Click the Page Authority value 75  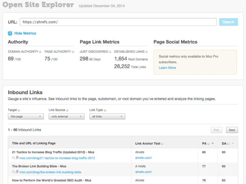[x=48, y=59]
